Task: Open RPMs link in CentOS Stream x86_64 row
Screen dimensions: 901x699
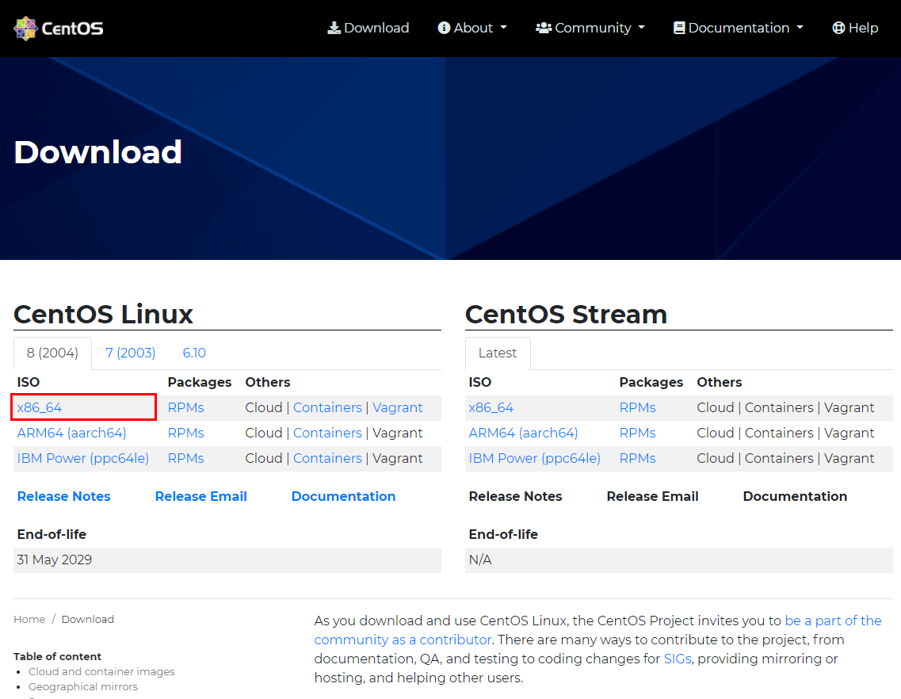Action: (637, 407)
